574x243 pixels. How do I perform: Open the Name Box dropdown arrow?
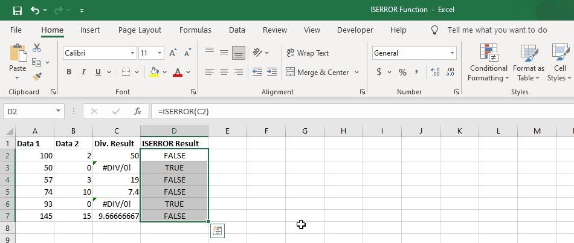coord(58,111)
